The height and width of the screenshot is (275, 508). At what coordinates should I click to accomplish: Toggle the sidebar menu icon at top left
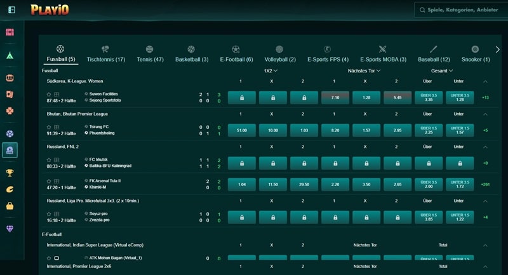[x=11, y=10]
